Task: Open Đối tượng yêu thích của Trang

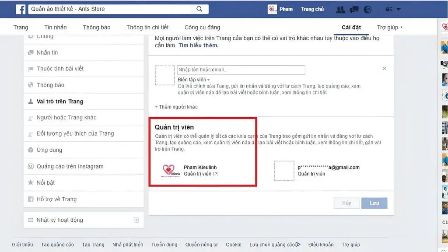Action: [84, 134]
